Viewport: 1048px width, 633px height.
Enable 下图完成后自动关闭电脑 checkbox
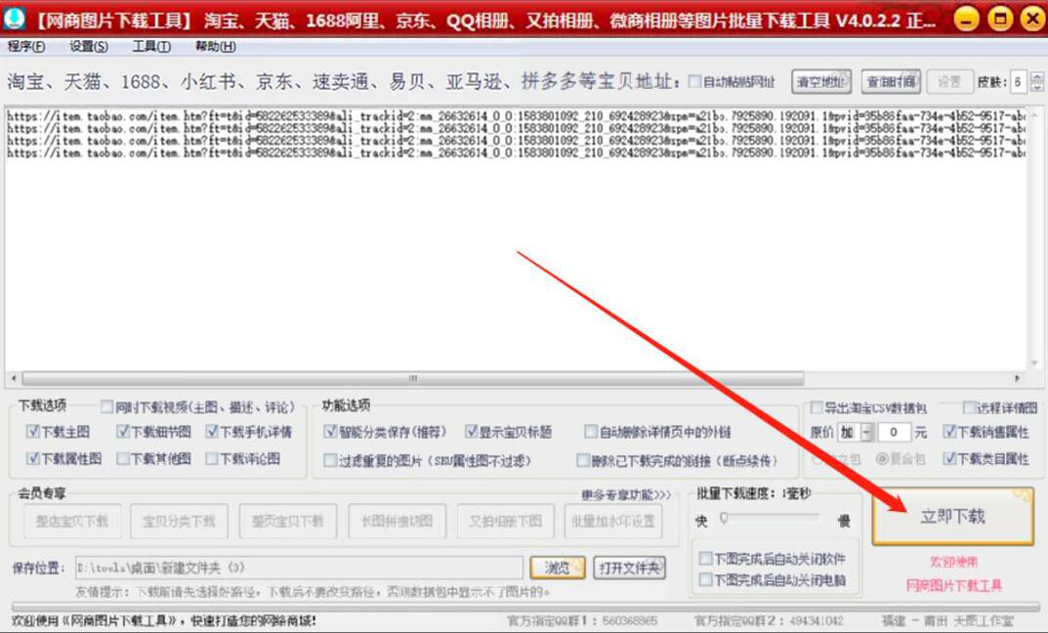coord(705,579)
